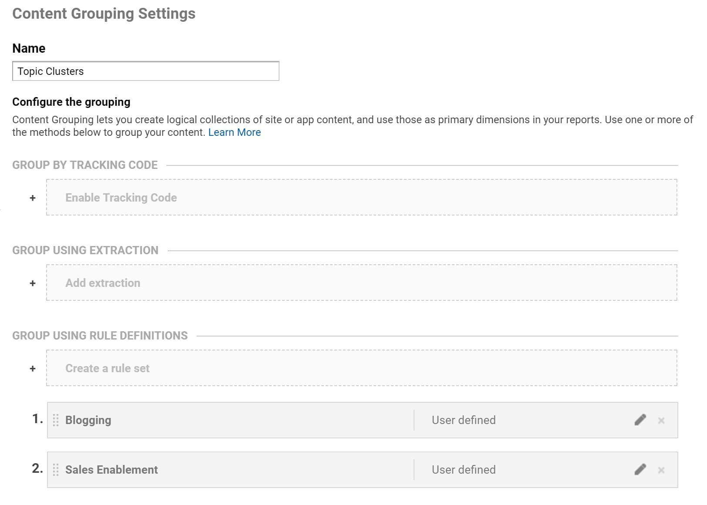The width and height of the screenshot is (707, 505).
Task: Grab the drag handle on Blogging row
Action: (56, 420)
